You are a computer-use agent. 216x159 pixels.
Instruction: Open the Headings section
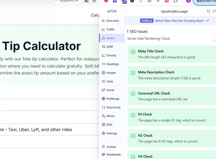(112, 64)
